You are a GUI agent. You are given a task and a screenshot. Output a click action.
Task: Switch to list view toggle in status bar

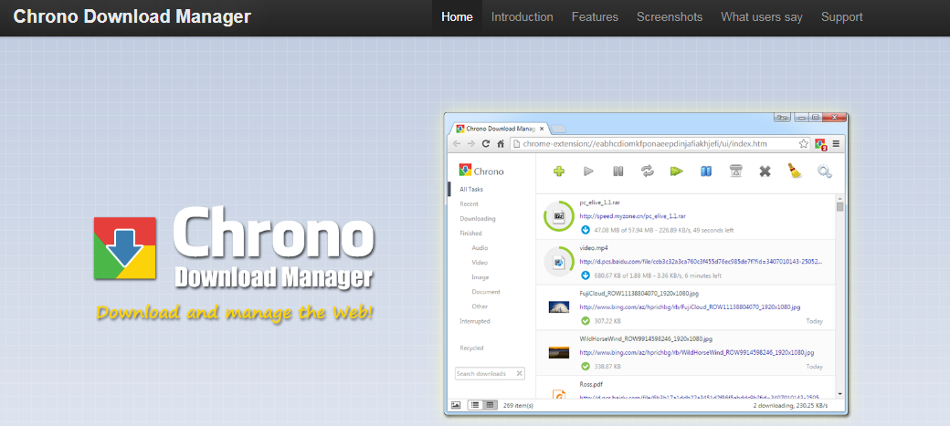(475, 404)
